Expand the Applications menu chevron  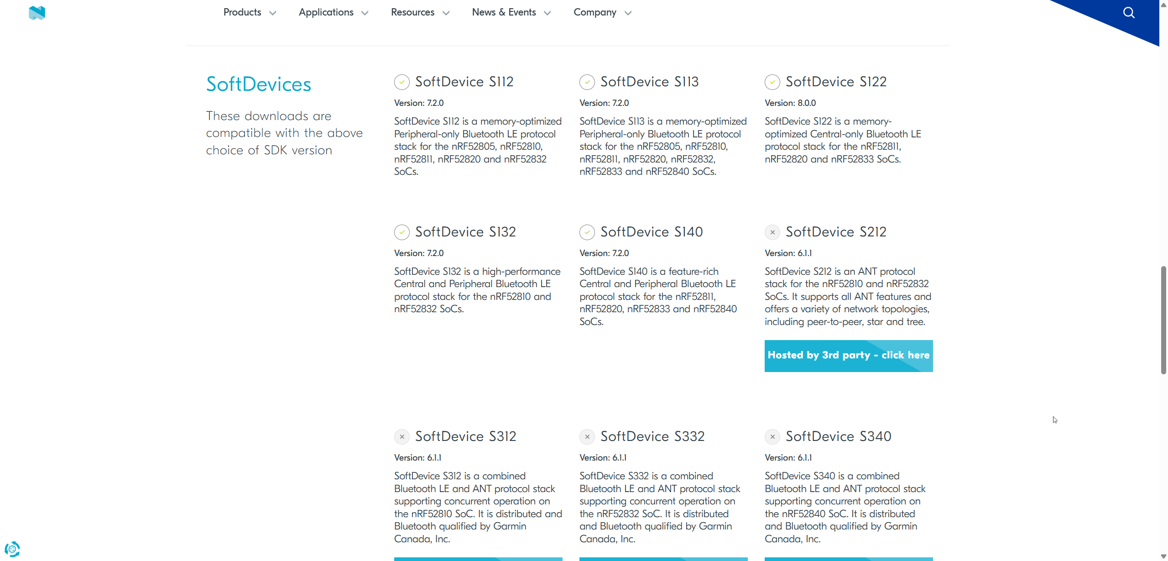[365, 13]
